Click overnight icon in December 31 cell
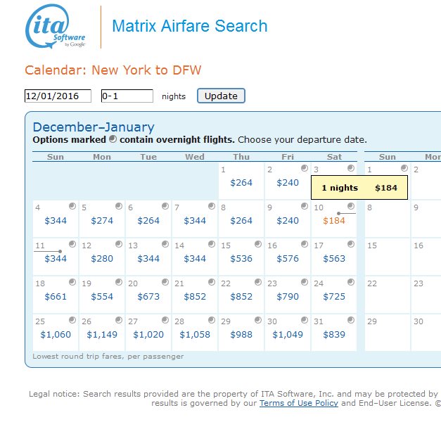 pyautogui.click(x=351, y=320)
